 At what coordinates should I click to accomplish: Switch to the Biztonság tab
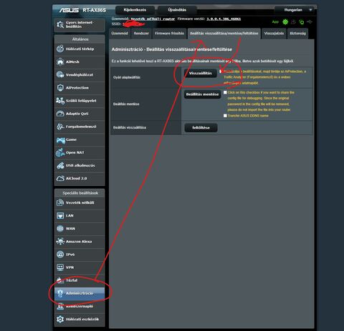[x=297, y=34]
